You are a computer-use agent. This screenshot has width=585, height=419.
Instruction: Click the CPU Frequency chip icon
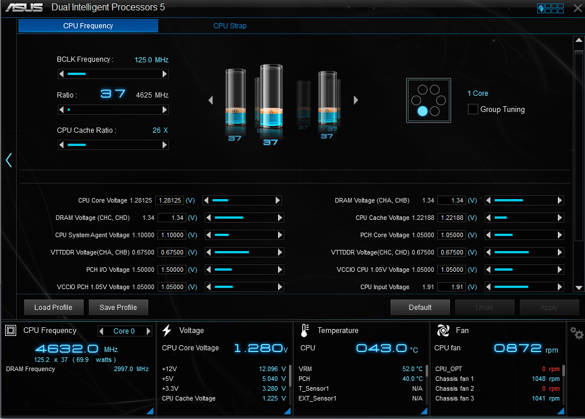[x=11, y=330]
